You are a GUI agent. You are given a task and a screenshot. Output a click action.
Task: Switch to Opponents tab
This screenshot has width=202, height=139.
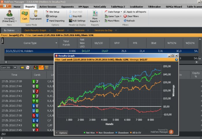click(67, 7)
